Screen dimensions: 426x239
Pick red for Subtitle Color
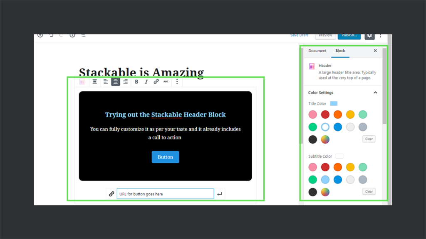pyautogui.click(x=325, y=167)
